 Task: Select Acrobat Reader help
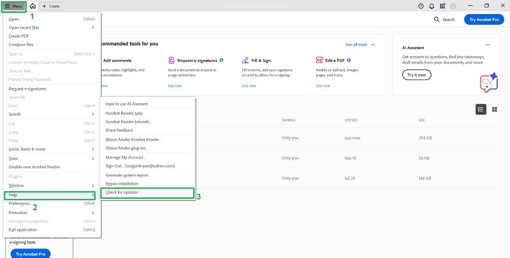pyautogui.click(x=148, y=113)
